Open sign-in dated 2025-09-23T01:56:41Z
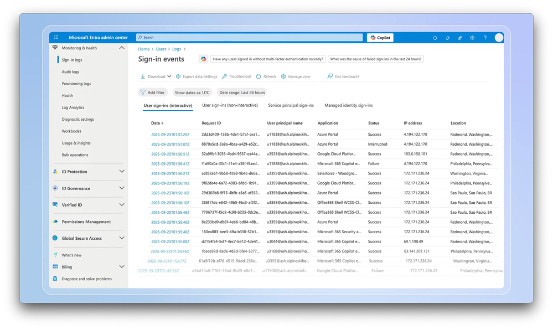 [x=170, y=164]
